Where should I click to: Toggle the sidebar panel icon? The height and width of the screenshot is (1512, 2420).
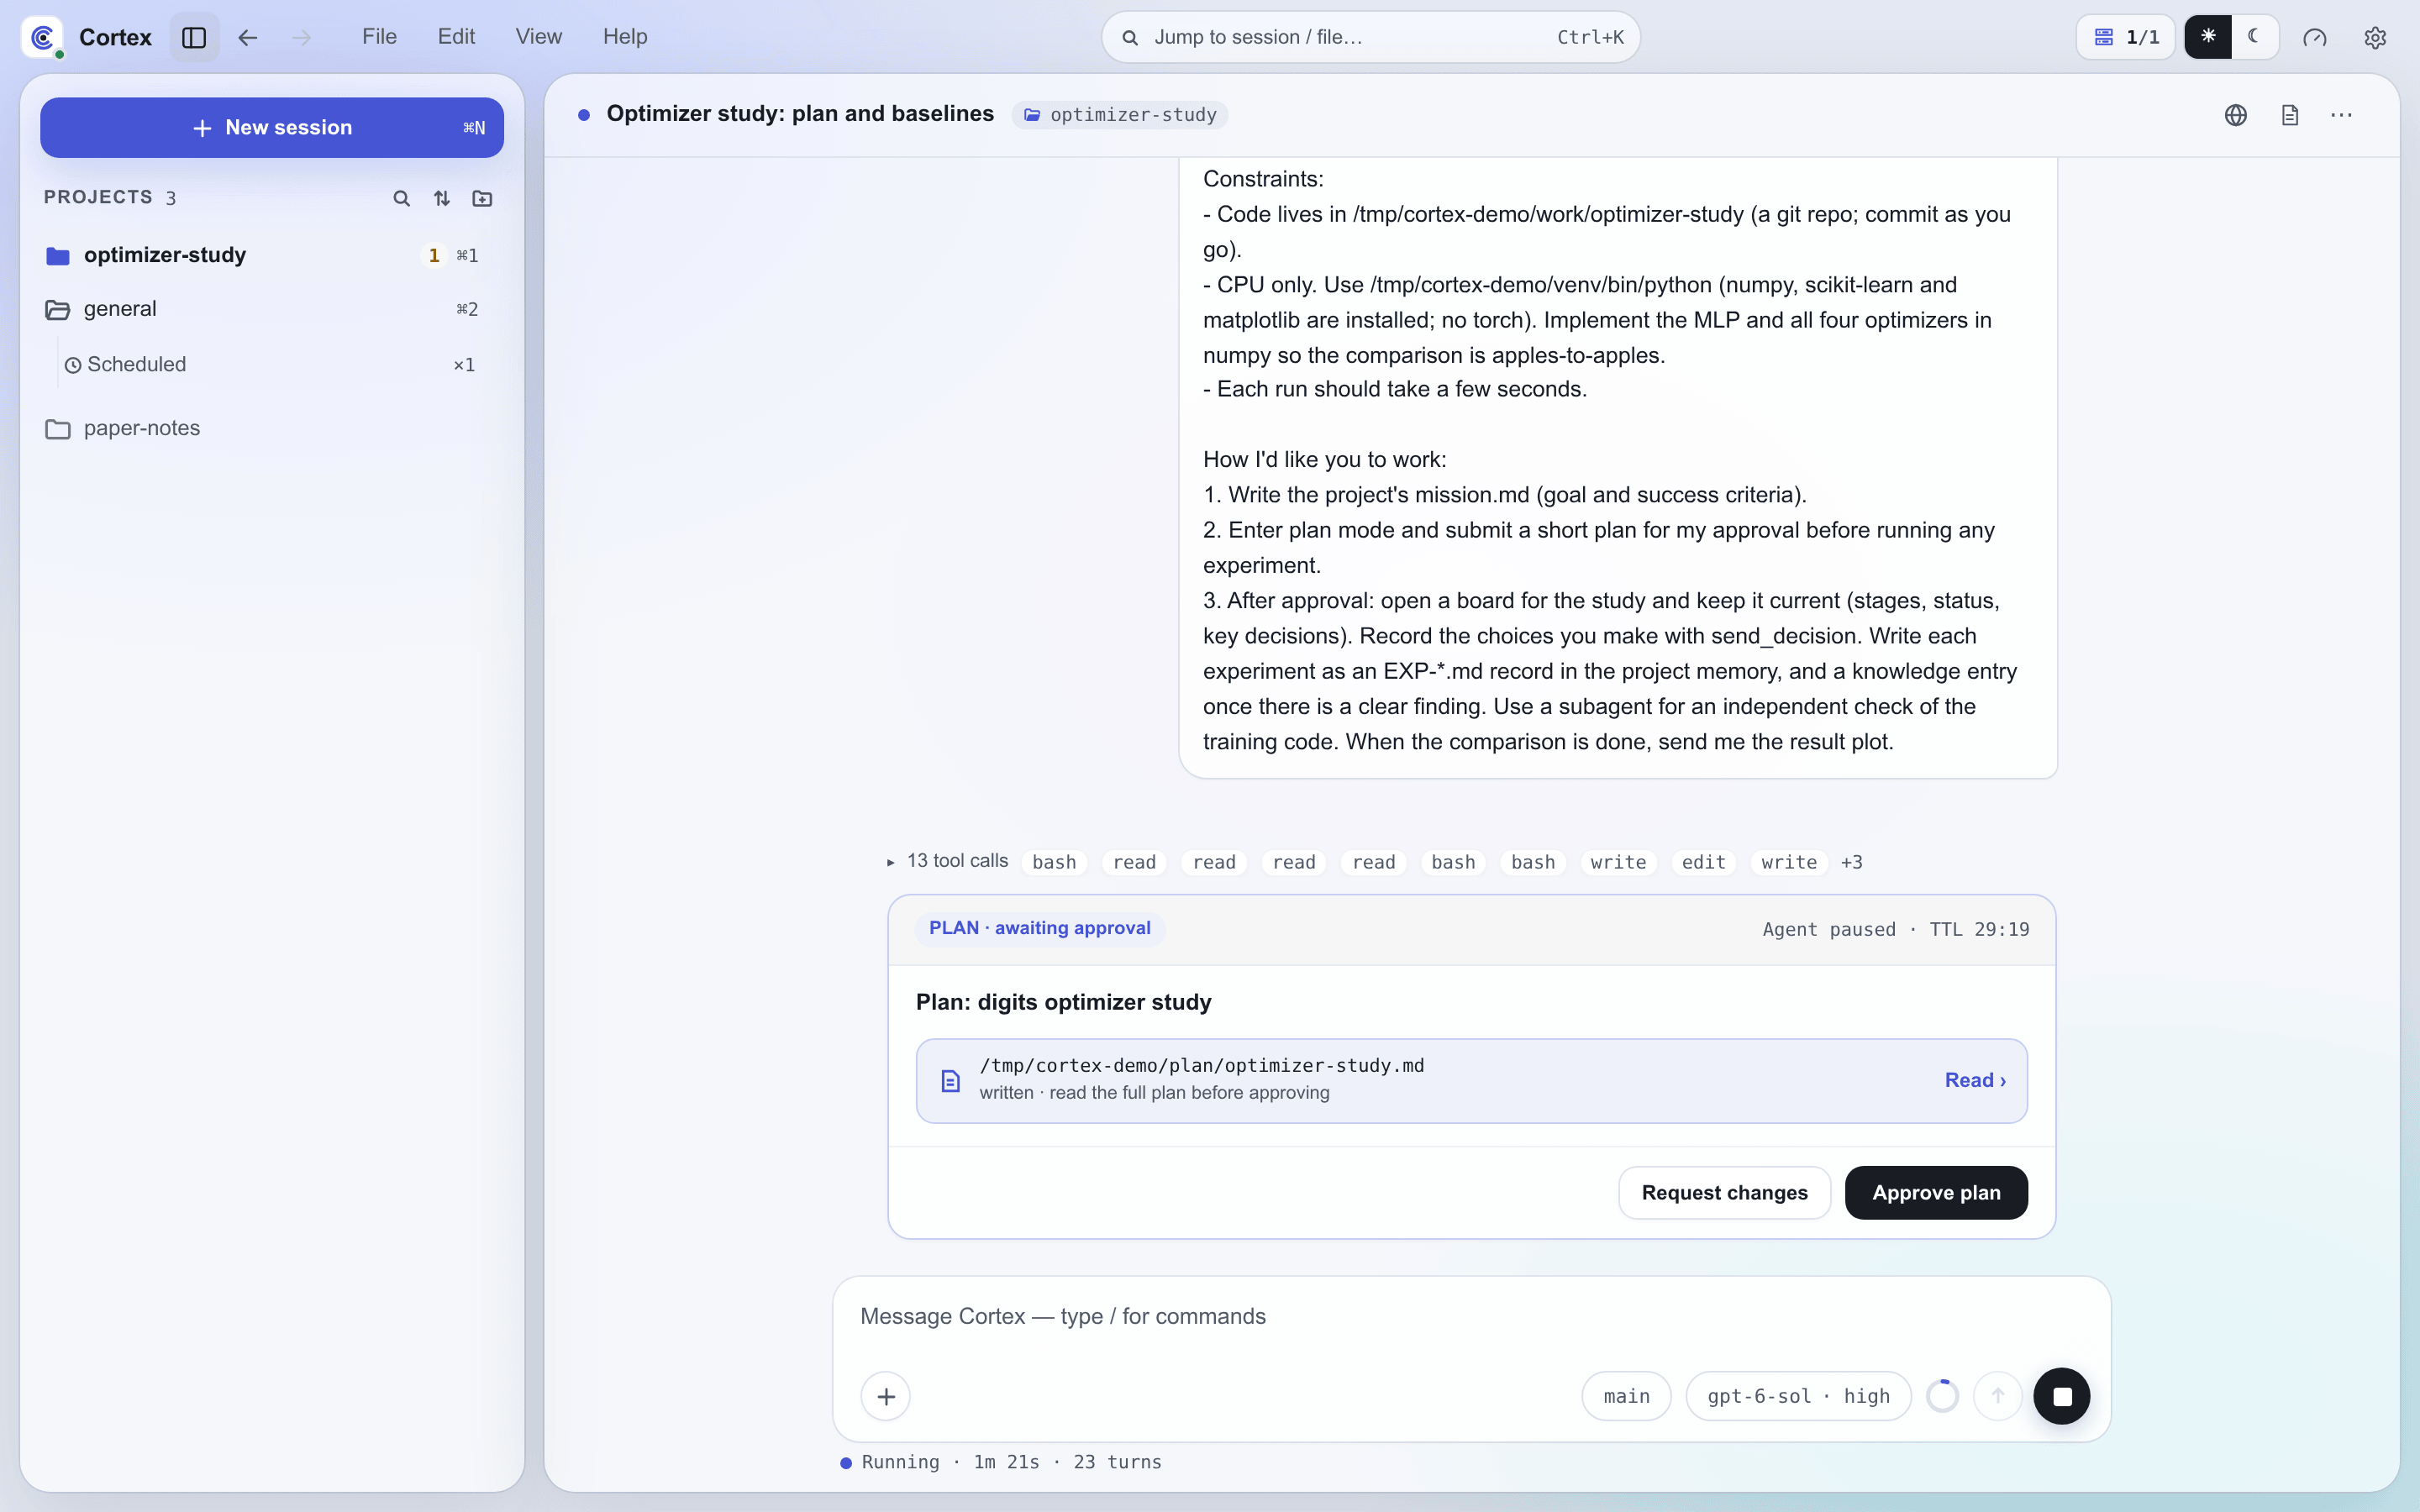194,37
